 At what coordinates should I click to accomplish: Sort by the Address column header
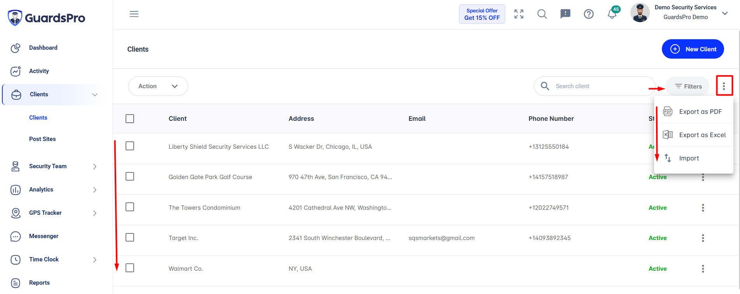coord(301,119)
